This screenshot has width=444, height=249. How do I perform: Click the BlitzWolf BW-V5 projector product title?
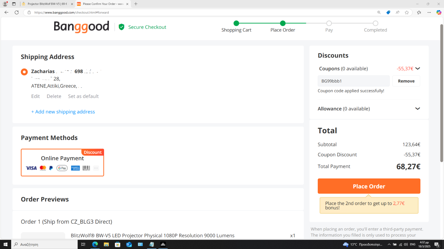pos(153,235)
